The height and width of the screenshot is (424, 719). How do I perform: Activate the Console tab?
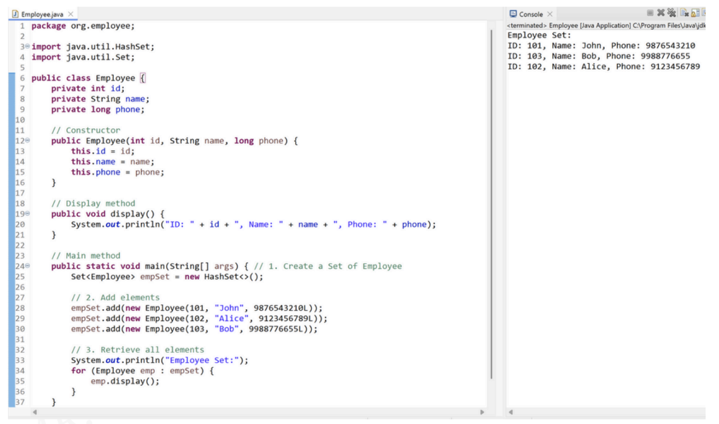click(531, 14)
